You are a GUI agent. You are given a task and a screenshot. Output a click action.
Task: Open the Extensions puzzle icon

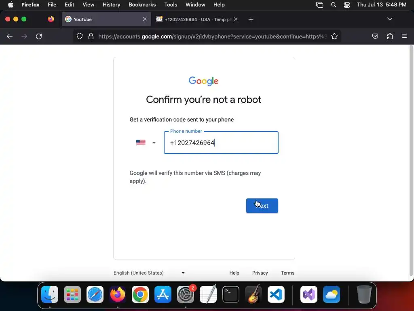pos(390,36)
